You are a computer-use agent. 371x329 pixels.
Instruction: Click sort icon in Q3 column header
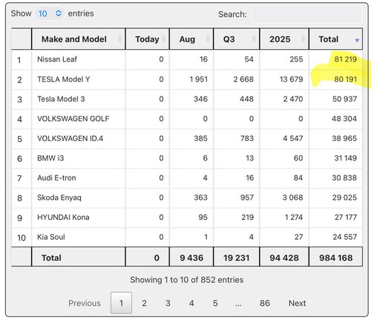(x=254, y=39)
